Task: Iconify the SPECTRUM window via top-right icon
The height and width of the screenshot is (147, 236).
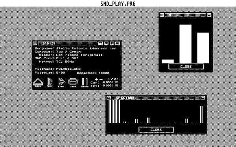Action: pos(203,98)
